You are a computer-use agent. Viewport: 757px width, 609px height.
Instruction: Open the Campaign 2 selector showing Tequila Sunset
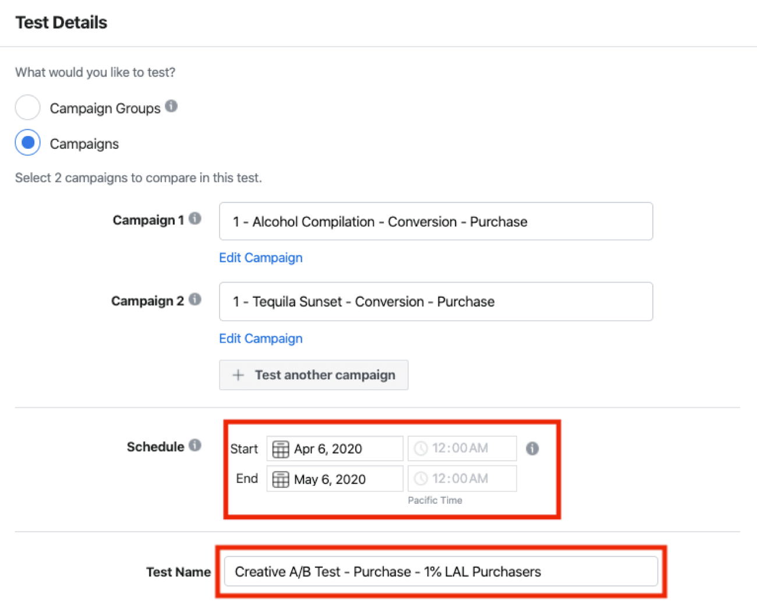coord(436,302)
